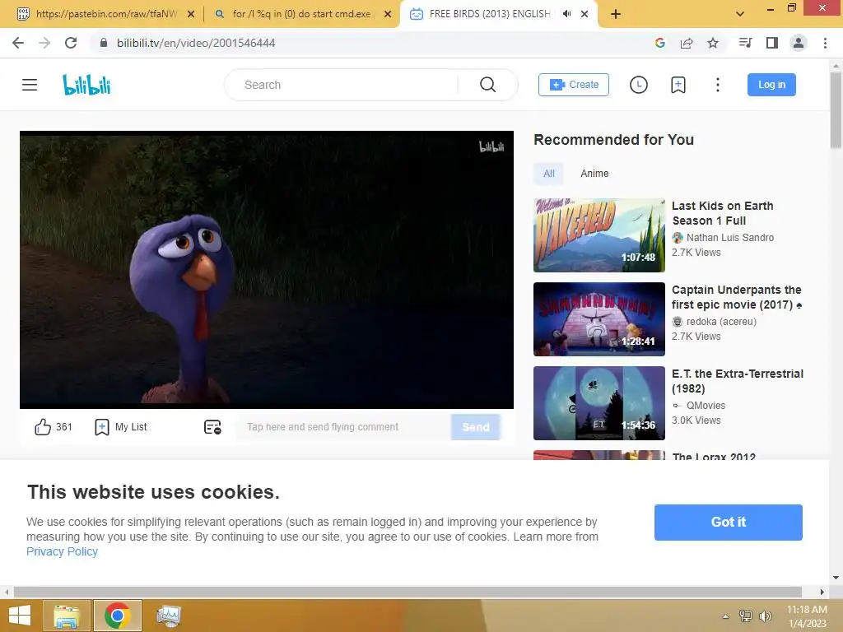
Task: Select the All recommendations filter
Action: (x=548, y=174)
